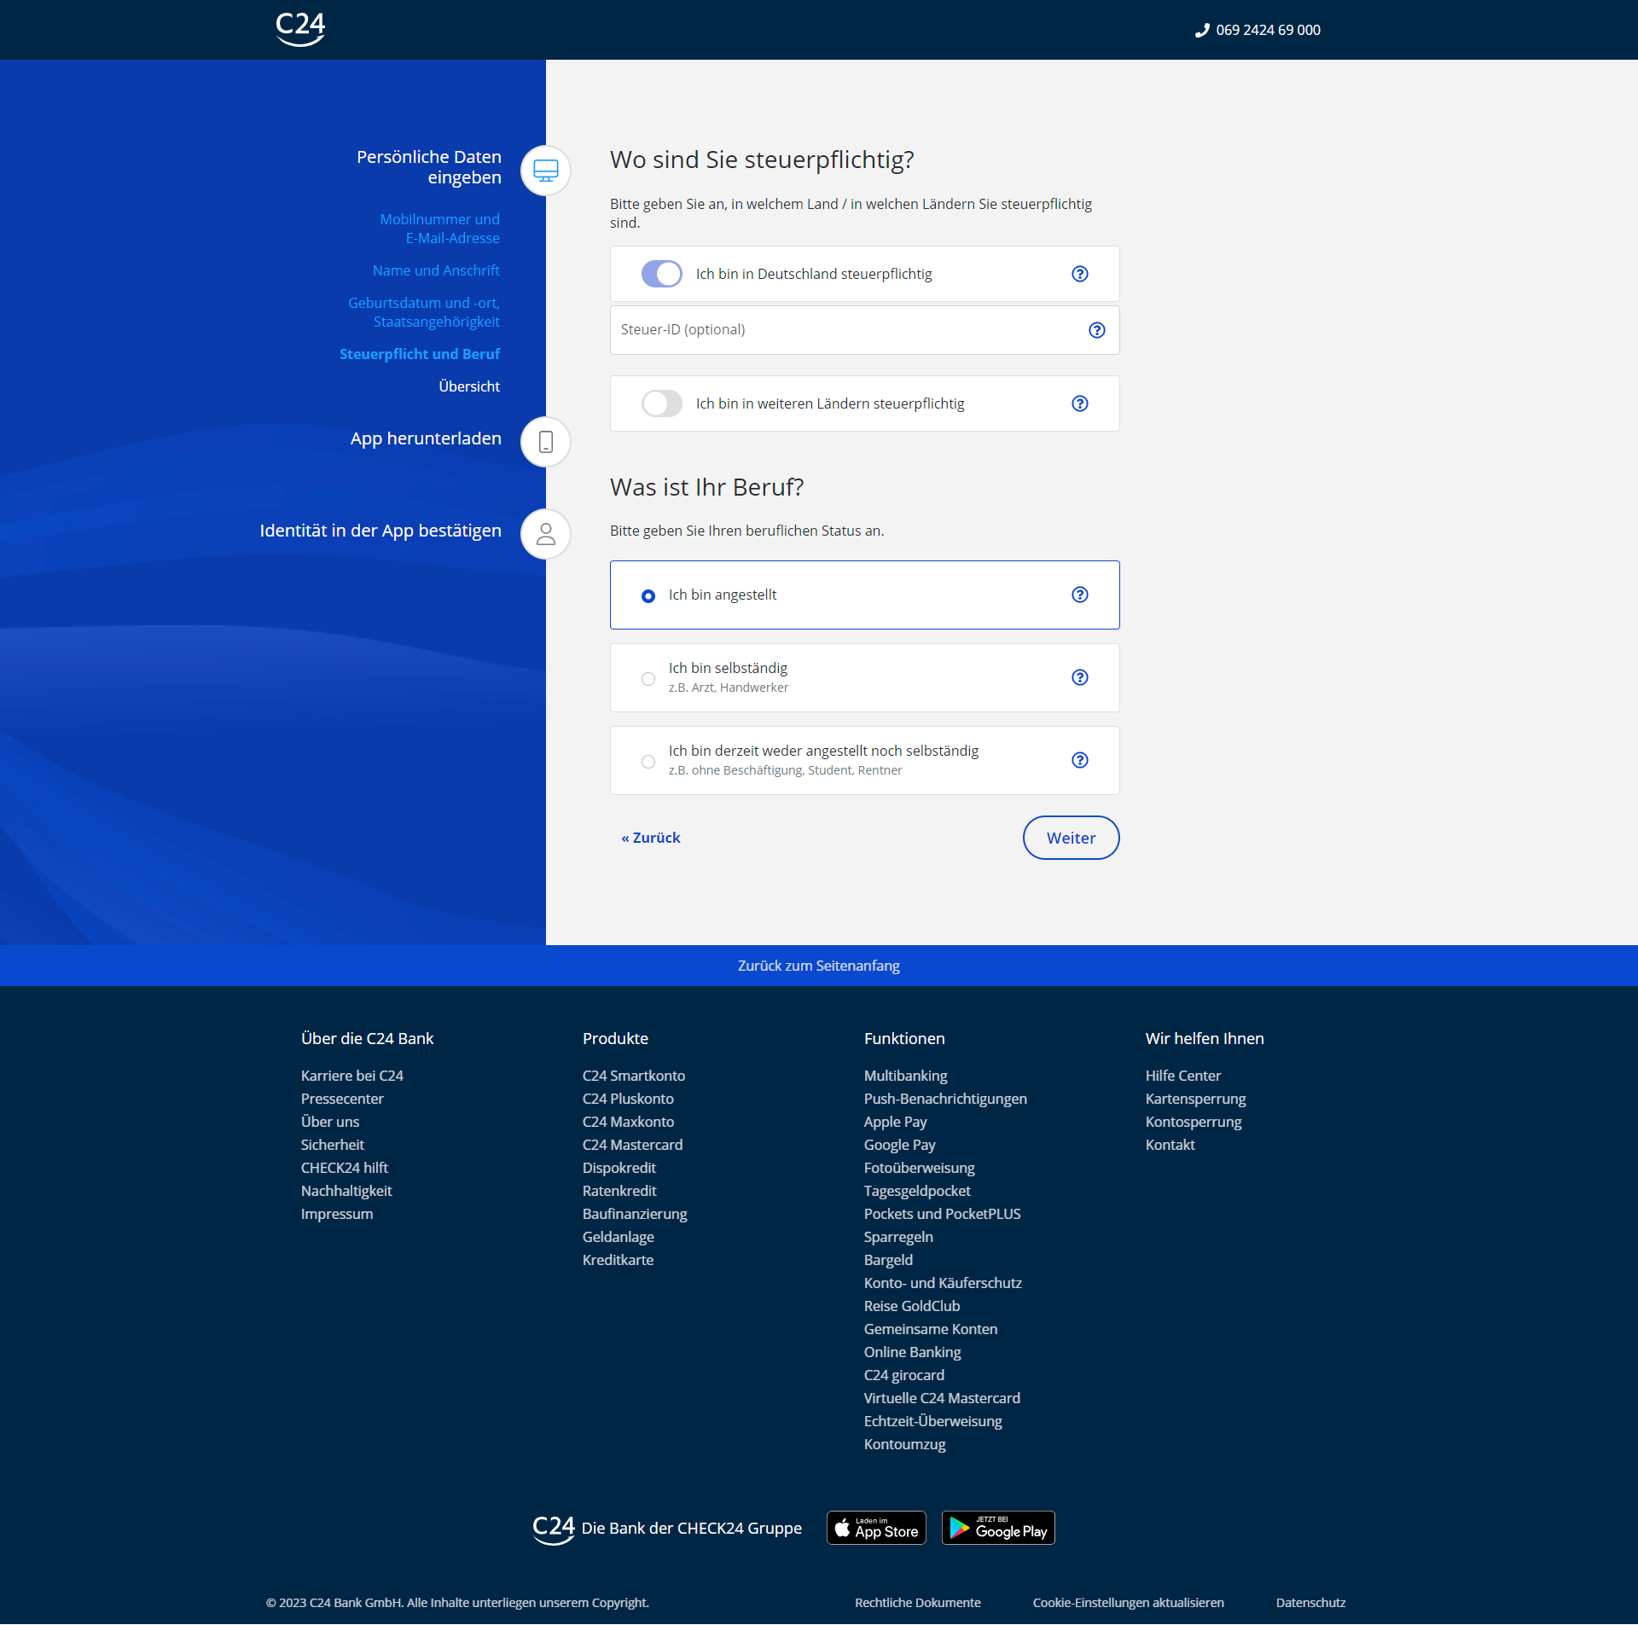The height and width of the screenshot is (1625, 1638).
Task: Click the App herunterladen phone step icon
Action: (x=546, y=442)
